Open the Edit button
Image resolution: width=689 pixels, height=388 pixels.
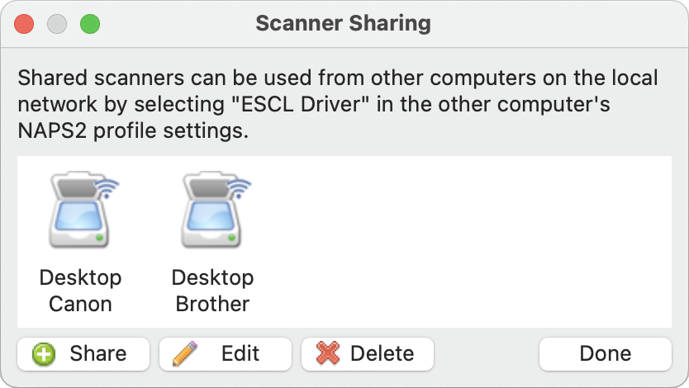226,354
